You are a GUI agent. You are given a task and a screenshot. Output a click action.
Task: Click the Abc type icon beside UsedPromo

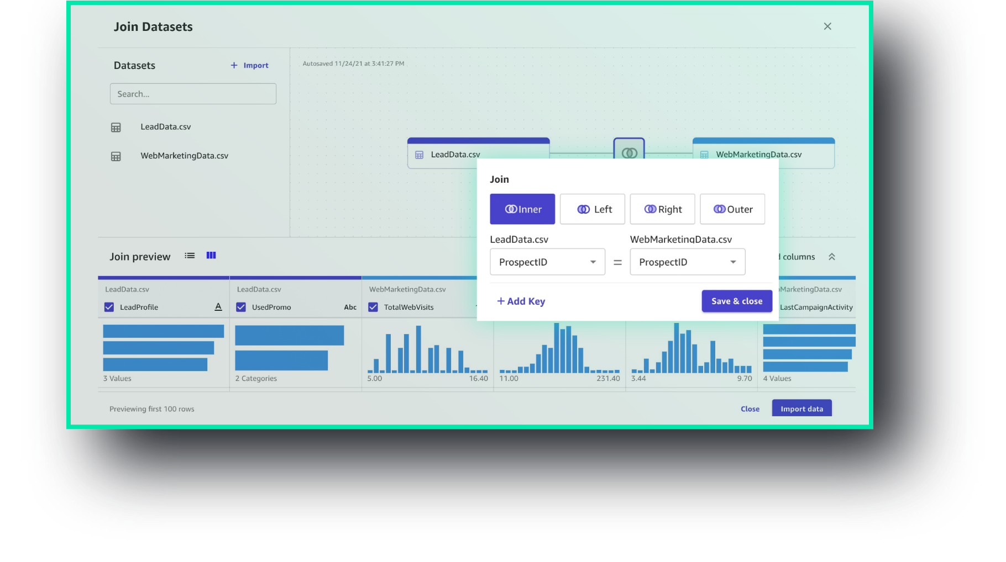[x=350, y=307]
